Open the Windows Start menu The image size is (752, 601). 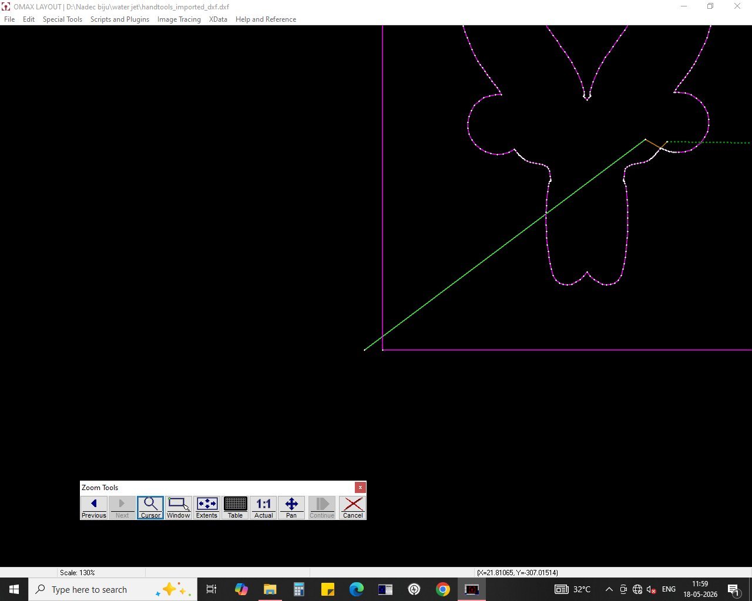pyautogui.click(x=14, y=589)
